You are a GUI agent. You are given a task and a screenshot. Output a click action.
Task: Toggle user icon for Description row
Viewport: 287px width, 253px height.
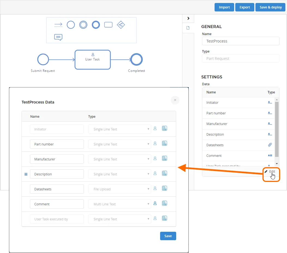pyautogui.click(x=155, y=173)
